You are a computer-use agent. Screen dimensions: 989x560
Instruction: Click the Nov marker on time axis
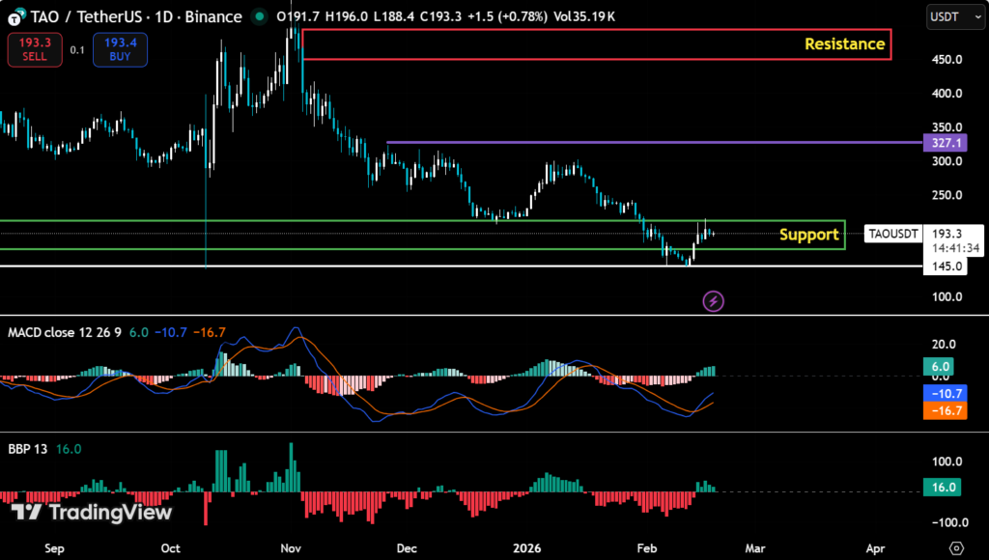coord(291,548)
